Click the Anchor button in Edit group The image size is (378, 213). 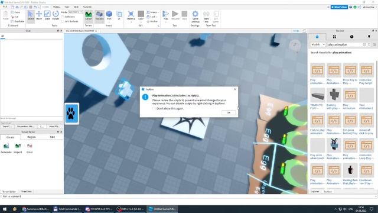(x=152, y=21)
